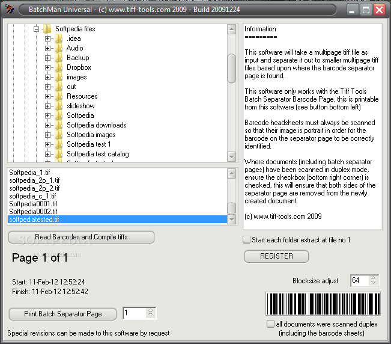Collapse the Softpedia files tree node
The height and width of the screenshot is (344, 391).
click(37, 29)
